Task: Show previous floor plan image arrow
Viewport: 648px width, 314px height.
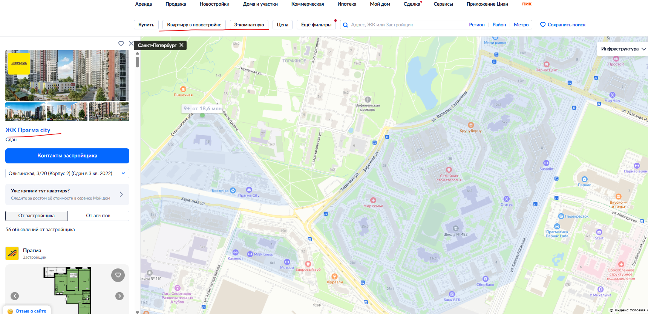Action: coord(15,296)
